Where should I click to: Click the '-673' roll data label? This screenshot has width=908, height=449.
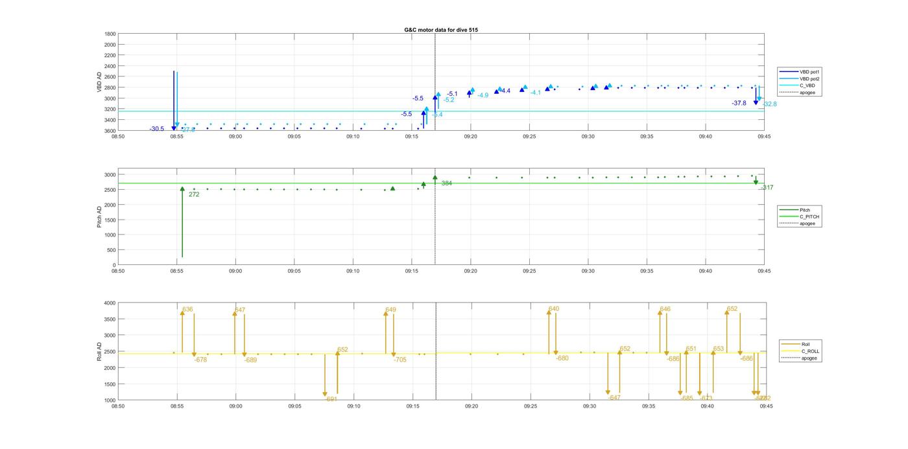pos(706,398)
